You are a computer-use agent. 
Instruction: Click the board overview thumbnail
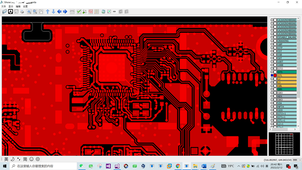pyautogui.click(x=284, y=144)
